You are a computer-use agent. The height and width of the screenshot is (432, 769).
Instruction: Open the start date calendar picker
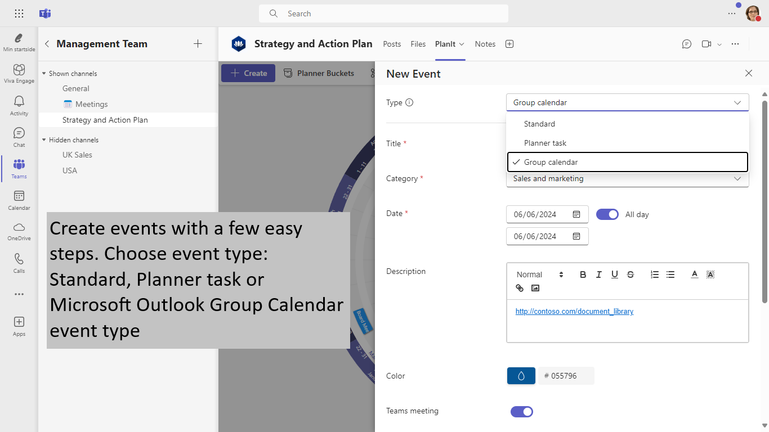point(576,214)
